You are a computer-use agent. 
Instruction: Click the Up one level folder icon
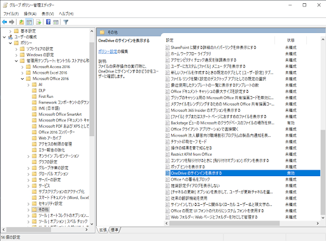pos(22,22)
